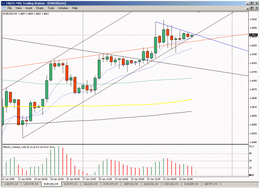Minimize the MIG Trading Station window
Viewport: 260px width, 188px height.
[248, 3]
